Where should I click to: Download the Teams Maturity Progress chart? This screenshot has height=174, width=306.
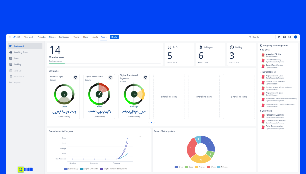(140, 136)
